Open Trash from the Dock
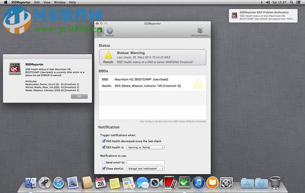Screen dimensions: 305x193 pos(275,183)
